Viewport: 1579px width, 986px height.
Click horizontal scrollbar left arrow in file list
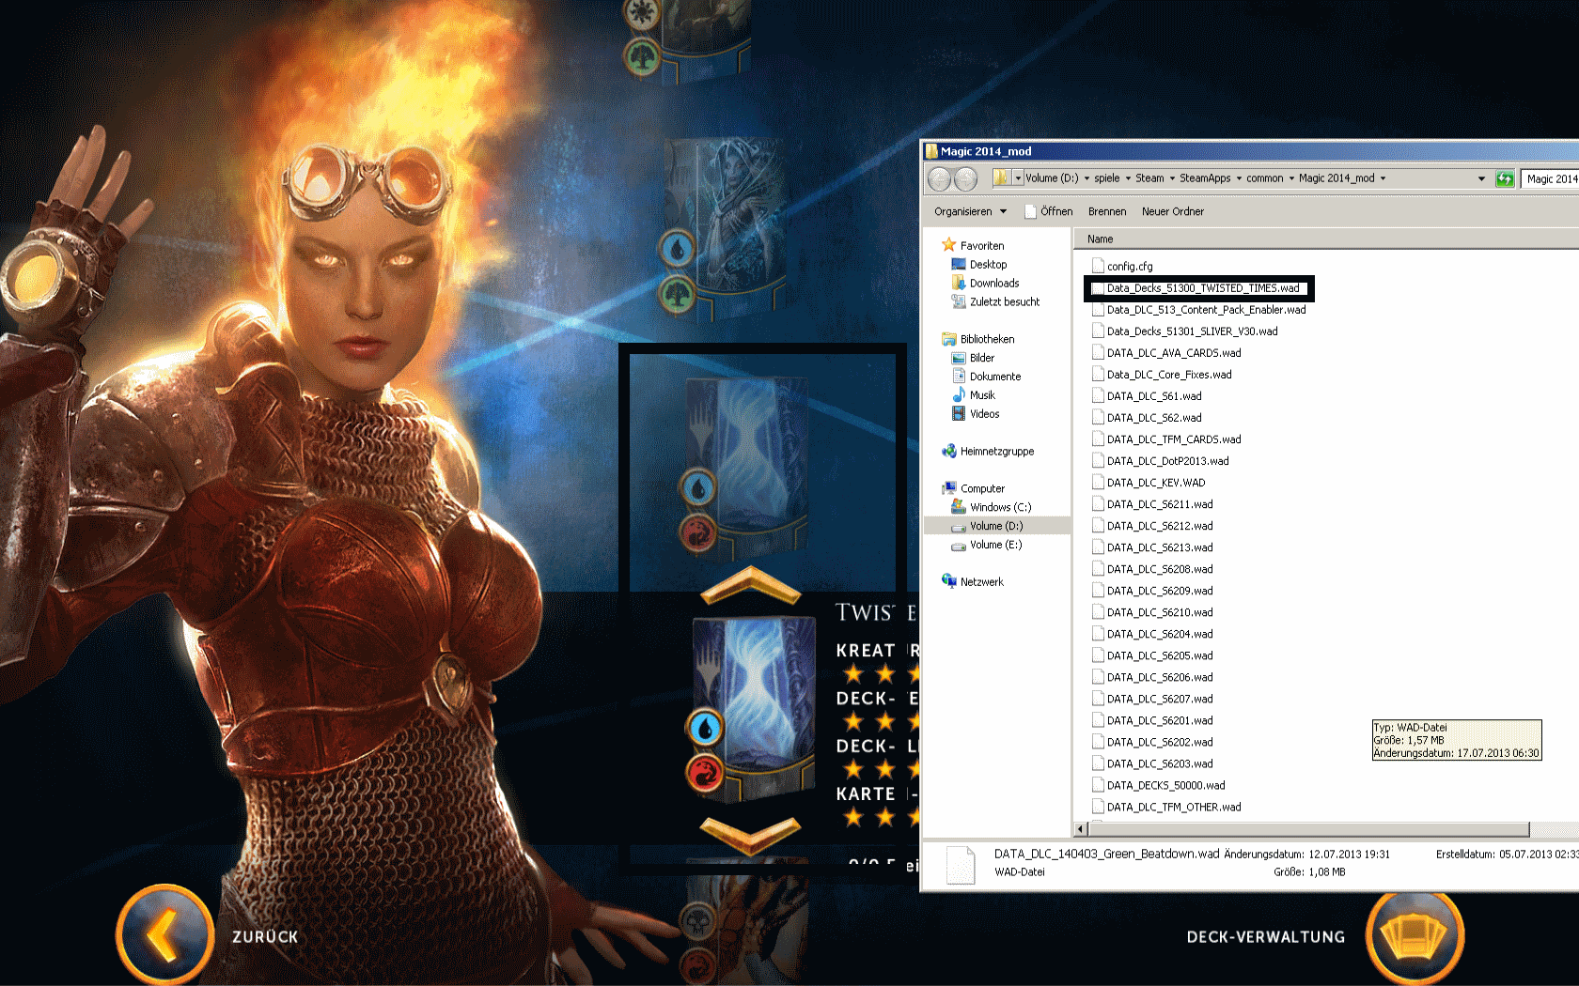coord(1081,829)
